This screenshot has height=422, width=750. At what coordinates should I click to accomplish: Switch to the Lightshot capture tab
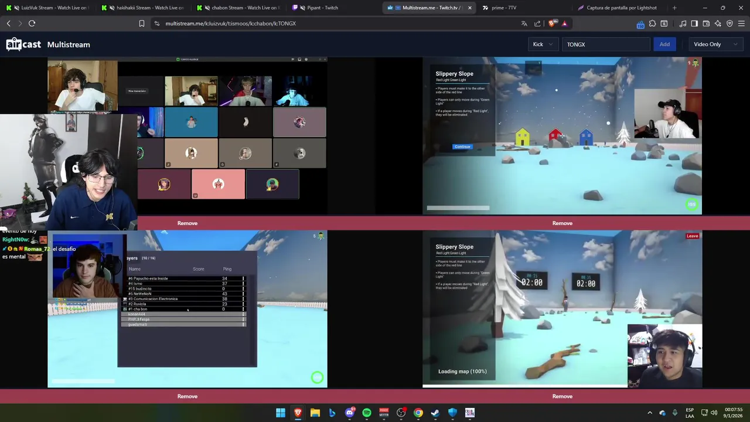point(620,8)
